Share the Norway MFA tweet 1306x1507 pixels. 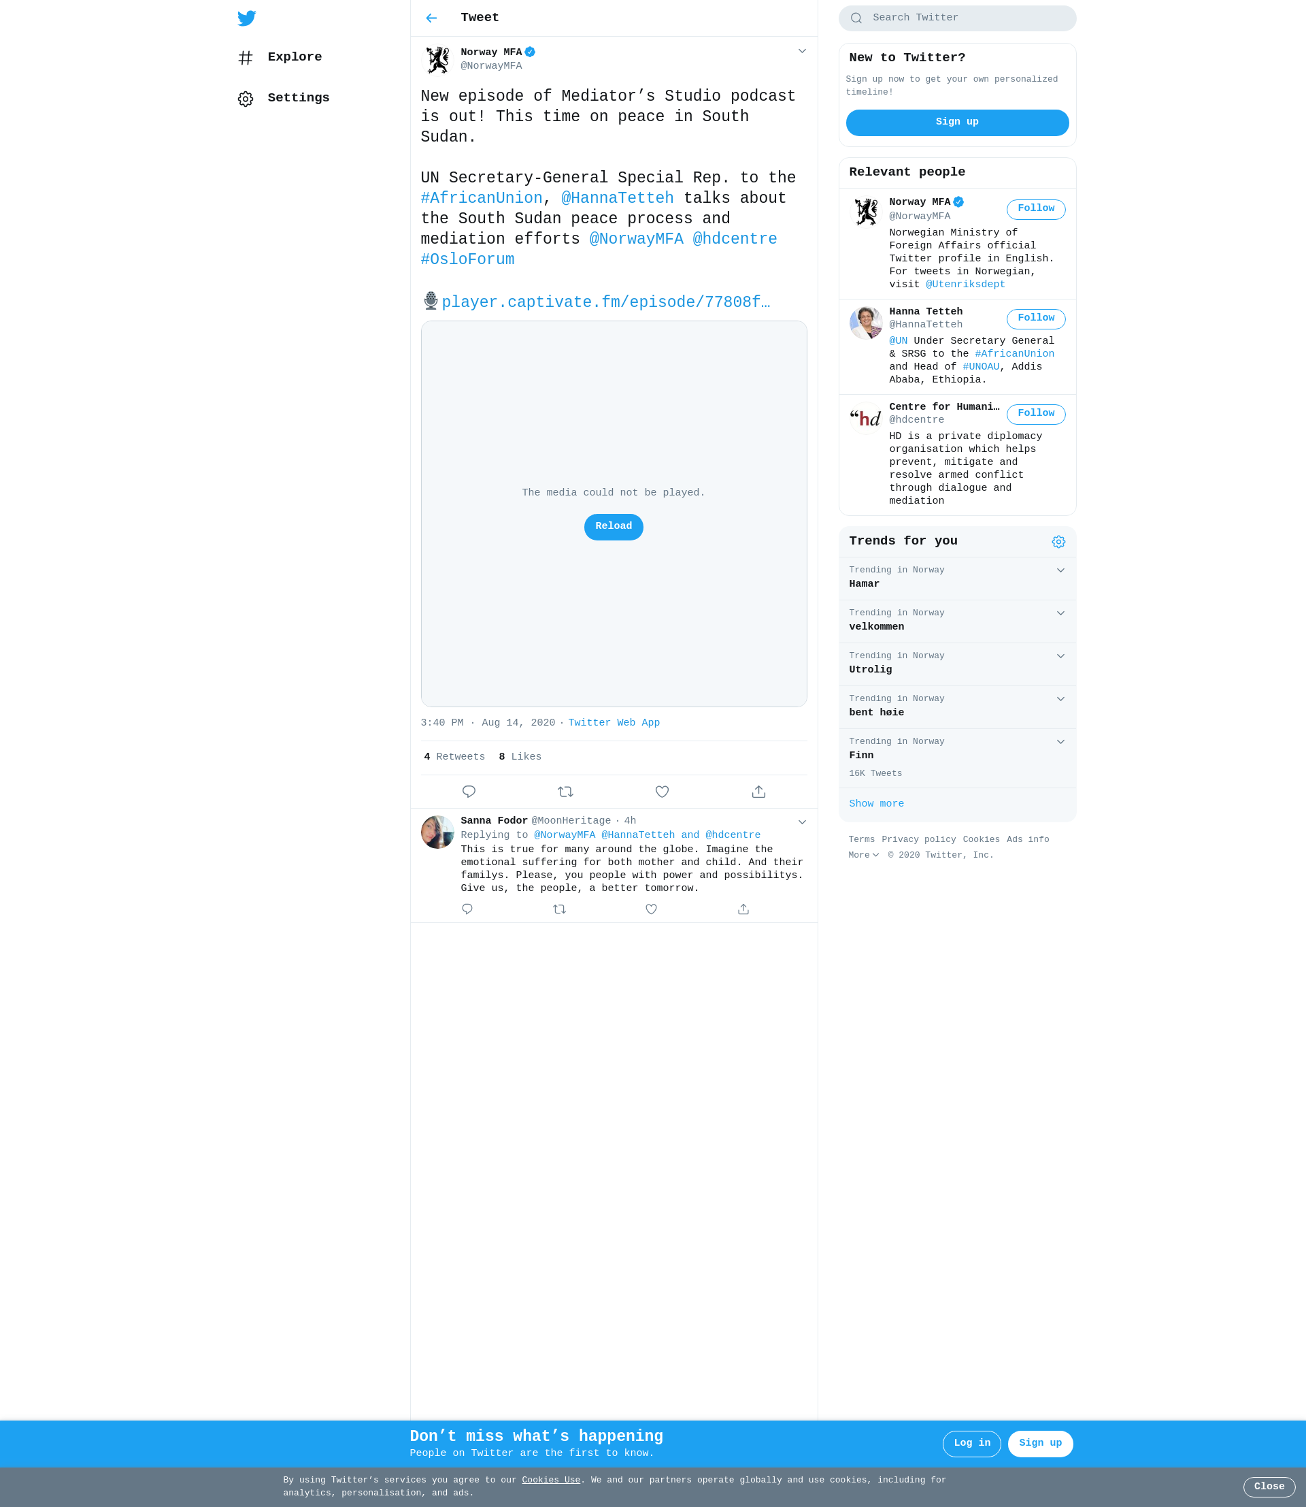click(x=758, y=792)
